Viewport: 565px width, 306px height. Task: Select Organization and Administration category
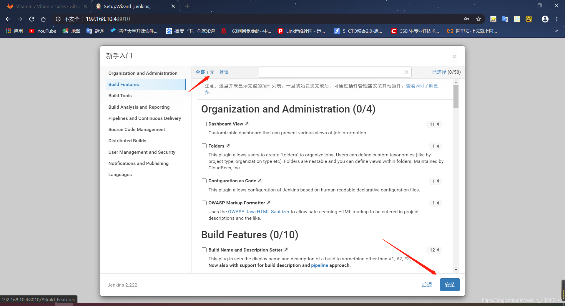(x=143, y=73)
